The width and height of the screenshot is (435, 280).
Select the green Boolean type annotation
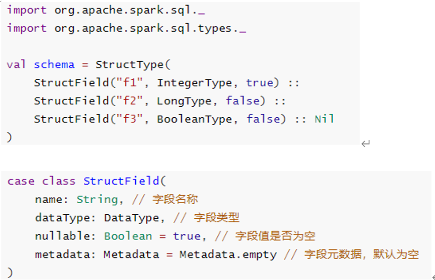(128, 236)
